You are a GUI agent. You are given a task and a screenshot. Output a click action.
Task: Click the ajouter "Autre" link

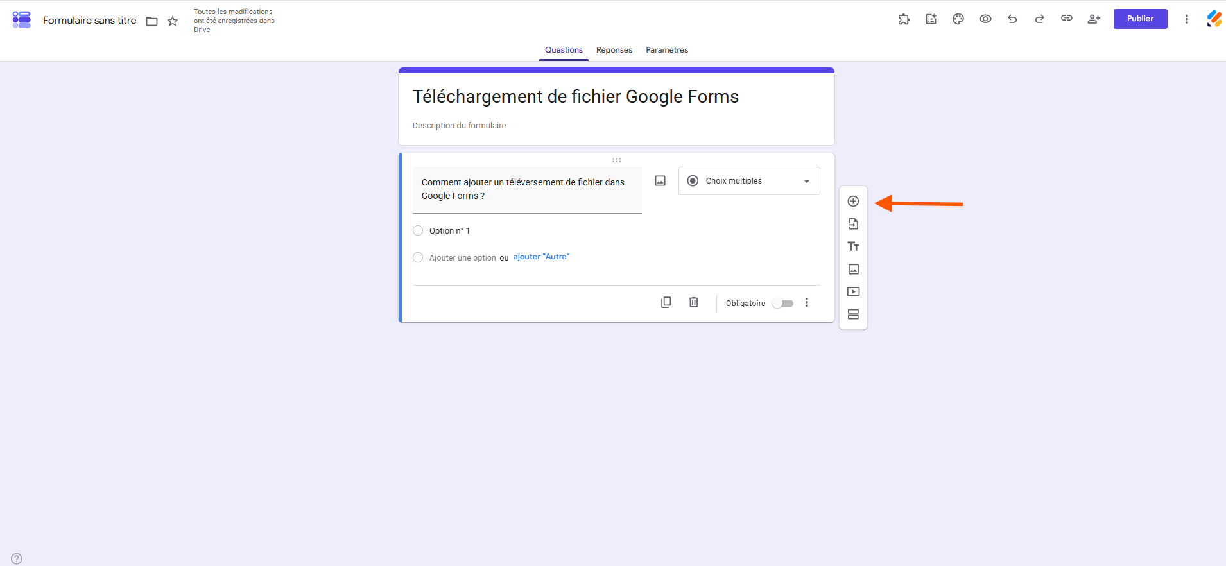click(x=541, y=257)
